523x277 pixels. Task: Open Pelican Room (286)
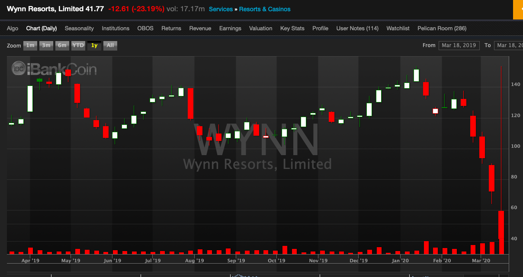click(x=442, y=28)
